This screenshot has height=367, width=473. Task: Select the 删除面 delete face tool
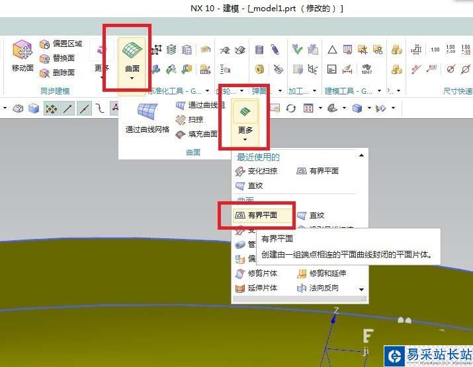pos(57,73)
